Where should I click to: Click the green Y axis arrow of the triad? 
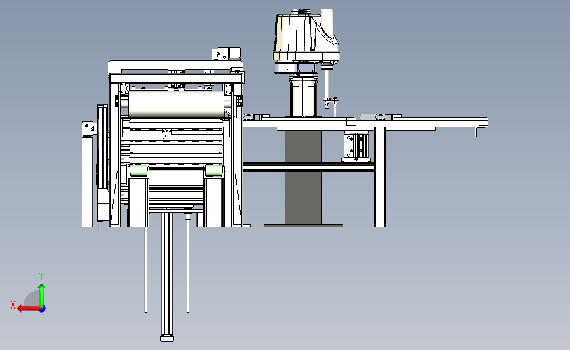pos(42,295)
